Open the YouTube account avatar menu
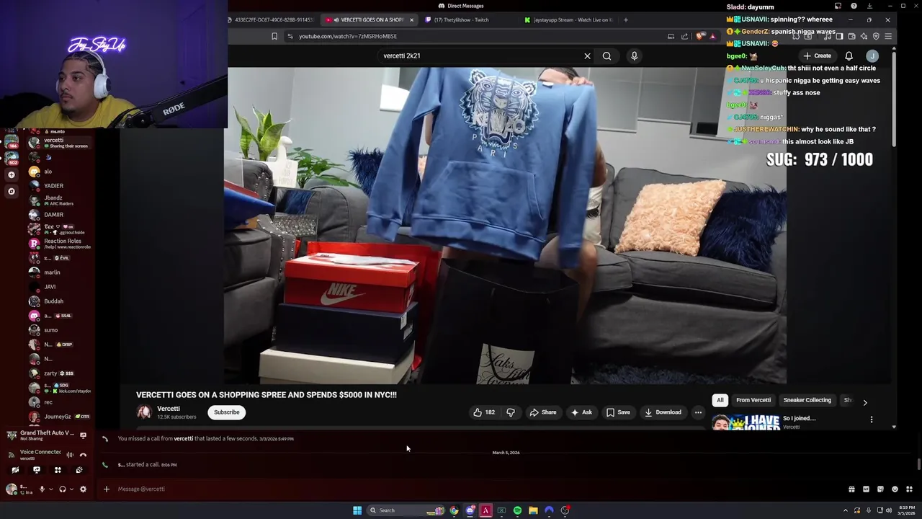Viewport: 922px width, 519px height. click(872, 56)
